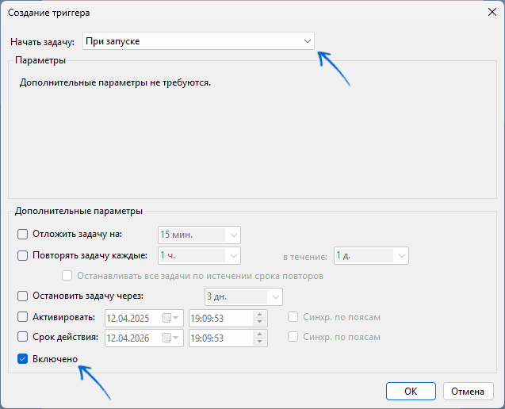Check the Повторять задачу каждые option

pos(22,256)
